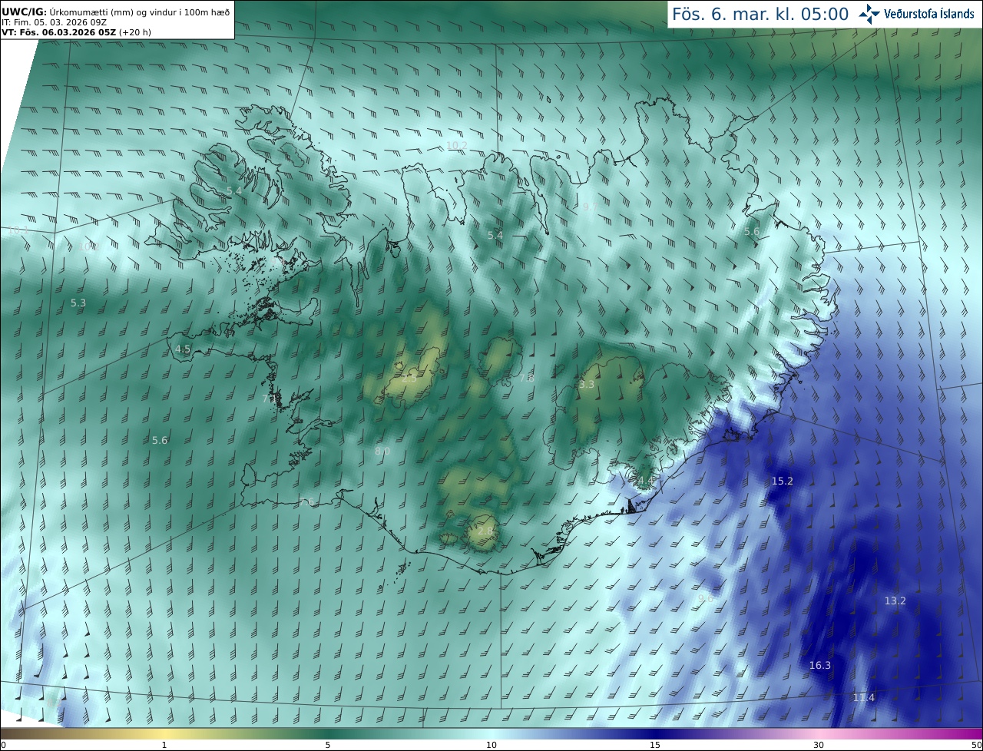Click the color scale tick label 10
Viewport: 983px width, 751px height.
pyautogui.click(x=491, y=745)
